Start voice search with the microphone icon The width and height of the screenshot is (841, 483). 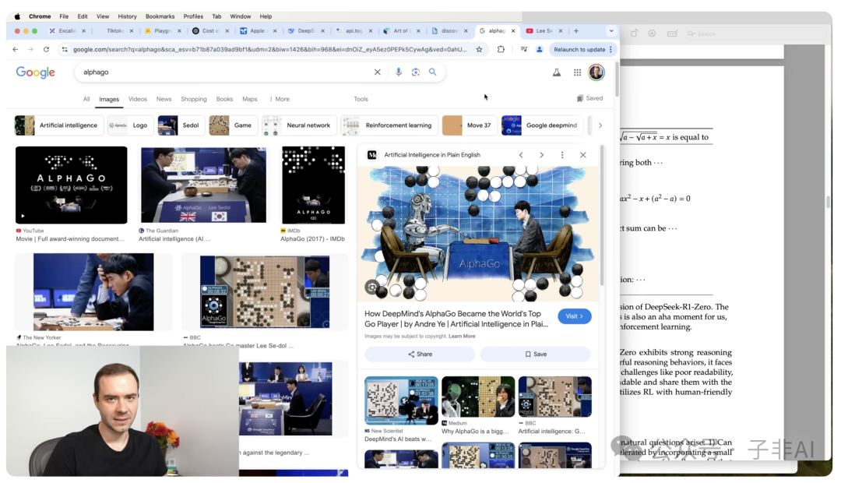click(x=398, y=72)
